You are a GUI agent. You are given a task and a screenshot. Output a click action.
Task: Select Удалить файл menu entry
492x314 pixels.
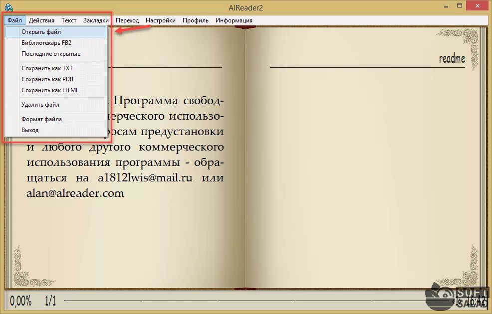[x=56, y=105]
